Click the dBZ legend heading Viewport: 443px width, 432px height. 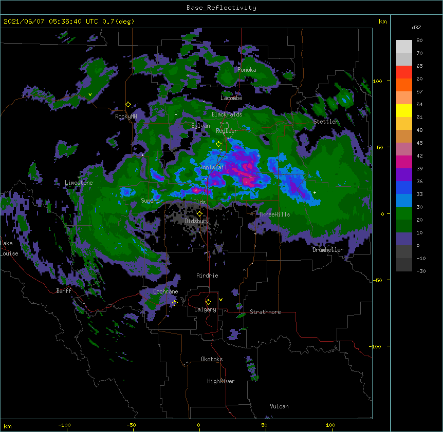click(x=416, y=27)
